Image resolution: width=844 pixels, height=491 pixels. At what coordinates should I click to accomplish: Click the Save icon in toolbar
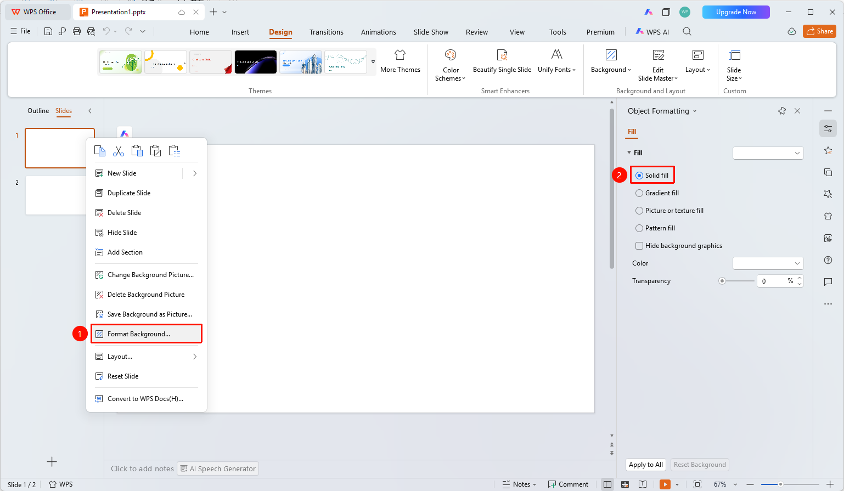(x=48, y=31)
